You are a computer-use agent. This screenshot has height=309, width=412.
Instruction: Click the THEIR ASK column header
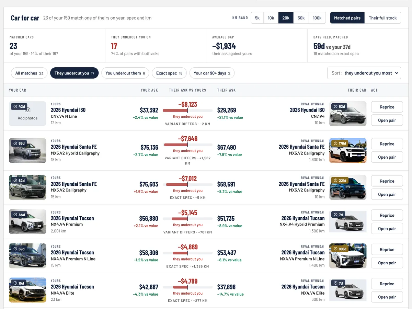[x=227, y=90]
